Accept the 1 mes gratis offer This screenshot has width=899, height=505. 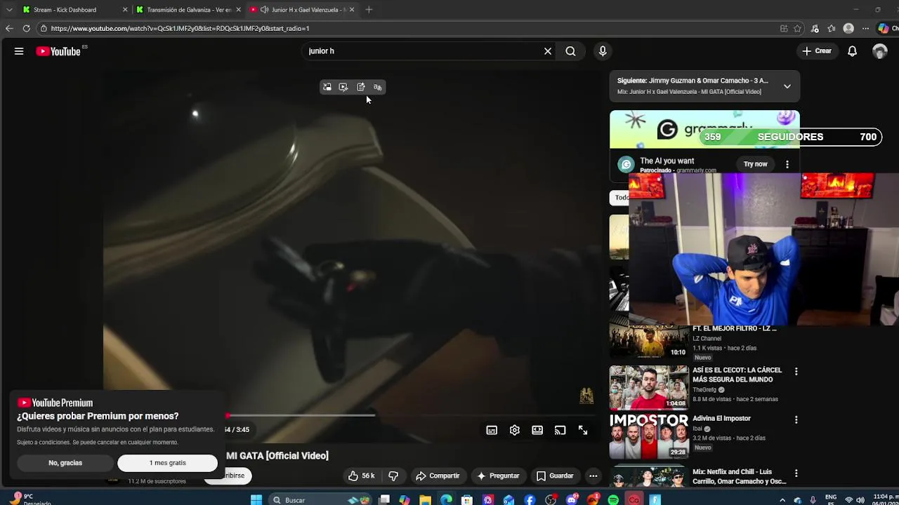[167, 463]
